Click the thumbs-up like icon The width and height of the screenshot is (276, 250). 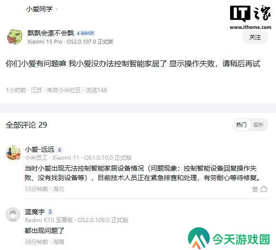click(264, 189)
